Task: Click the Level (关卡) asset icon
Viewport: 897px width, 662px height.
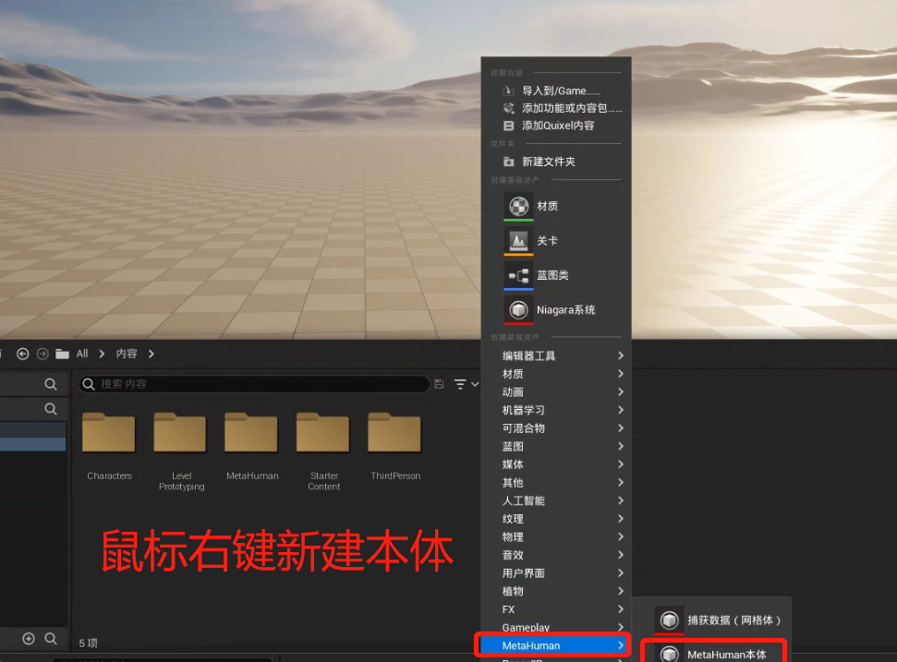Action: click(518, 241)
